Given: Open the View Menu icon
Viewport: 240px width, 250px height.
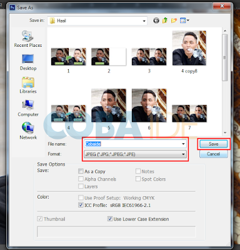Looking at the screenshot, I should (x=184, y=21).
